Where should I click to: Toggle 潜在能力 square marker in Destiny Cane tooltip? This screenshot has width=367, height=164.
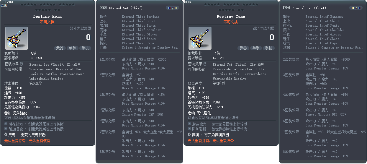tap(189, 124)
